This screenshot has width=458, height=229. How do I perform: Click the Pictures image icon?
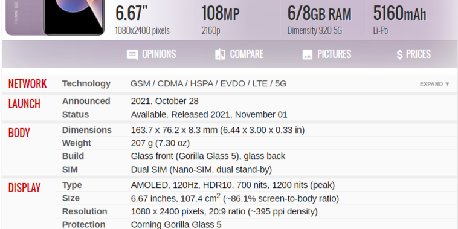click(x=308, y=54)
